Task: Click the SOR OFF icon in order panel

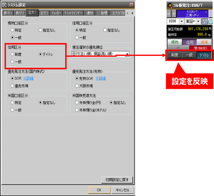Action: (204, 21)
